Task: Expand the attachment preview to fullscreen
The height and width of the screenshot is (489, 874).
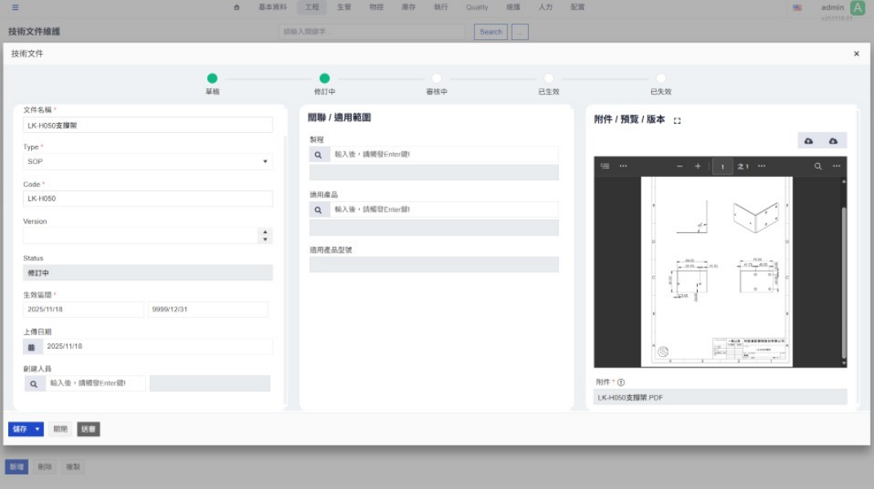Action: click(x=677, y=121)
